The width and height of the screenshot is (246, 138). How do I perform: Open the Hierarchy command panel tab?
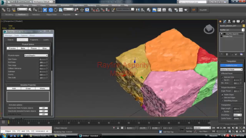point(229,21)
